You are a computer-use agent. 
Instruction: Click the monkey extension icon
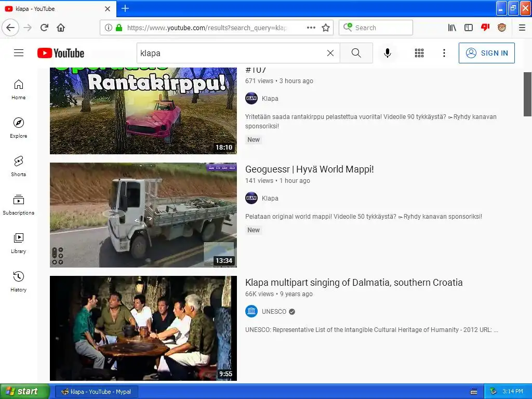pos(502,28)
